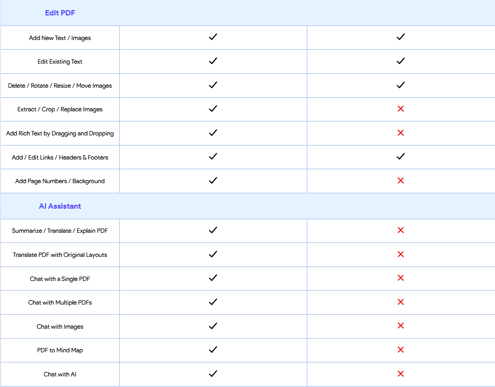The height and width of the screenshot is (387, 495).
Task: Click checkmark for Summarize / Translate / Explain PDF
Action: point(213,230)
